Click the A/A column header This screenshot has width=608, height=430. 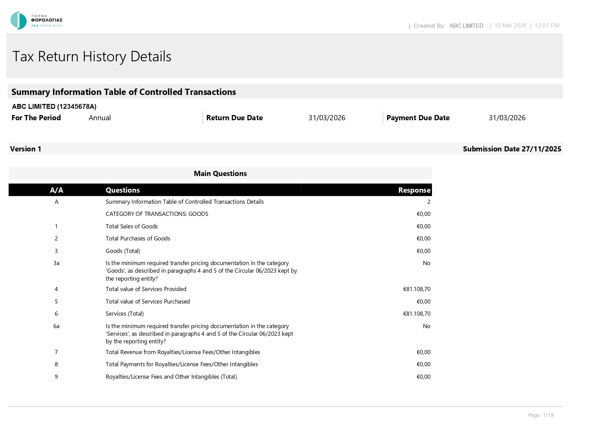point(57,190)
